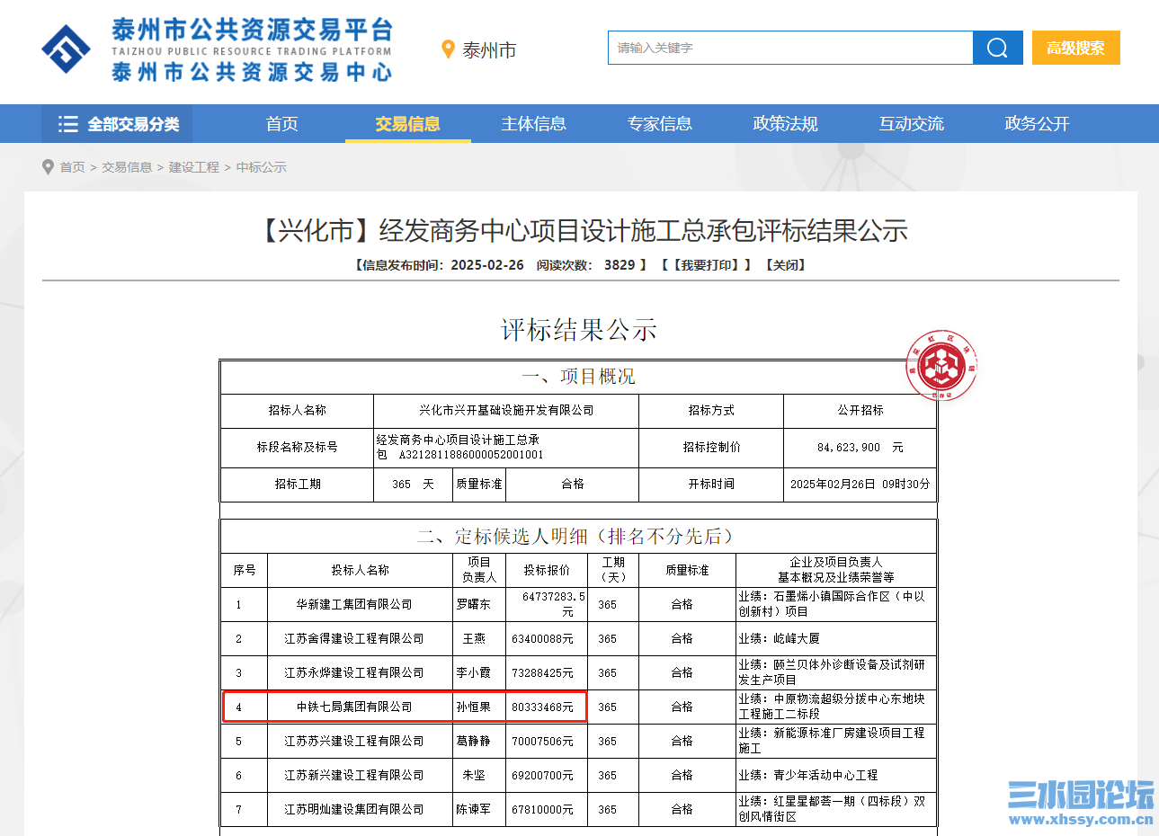This screenshot has height=836, width=1159.
Task: Click performance text 业绩：青少年活动中心工程
Action: click(808, 775)
